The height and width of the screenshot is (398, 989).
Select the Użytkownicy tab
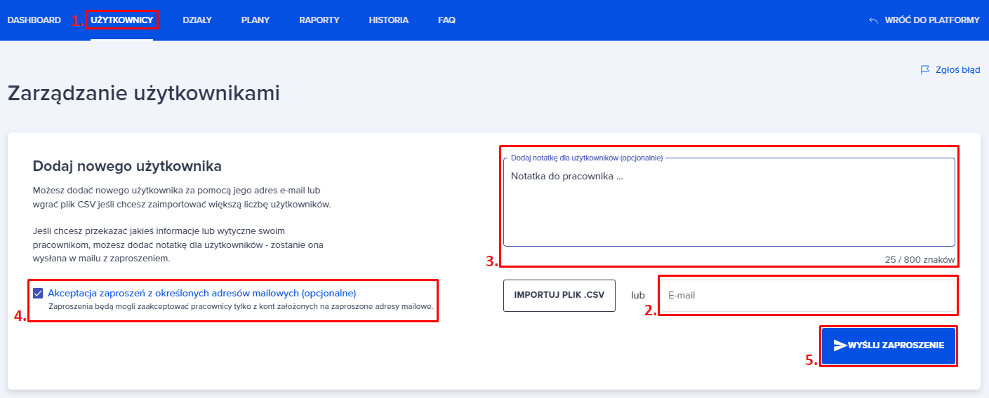click(121, 20)
